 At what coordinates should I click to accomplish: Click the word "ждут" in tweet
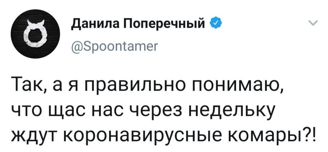pyautogui.click(x=33, y=132)
